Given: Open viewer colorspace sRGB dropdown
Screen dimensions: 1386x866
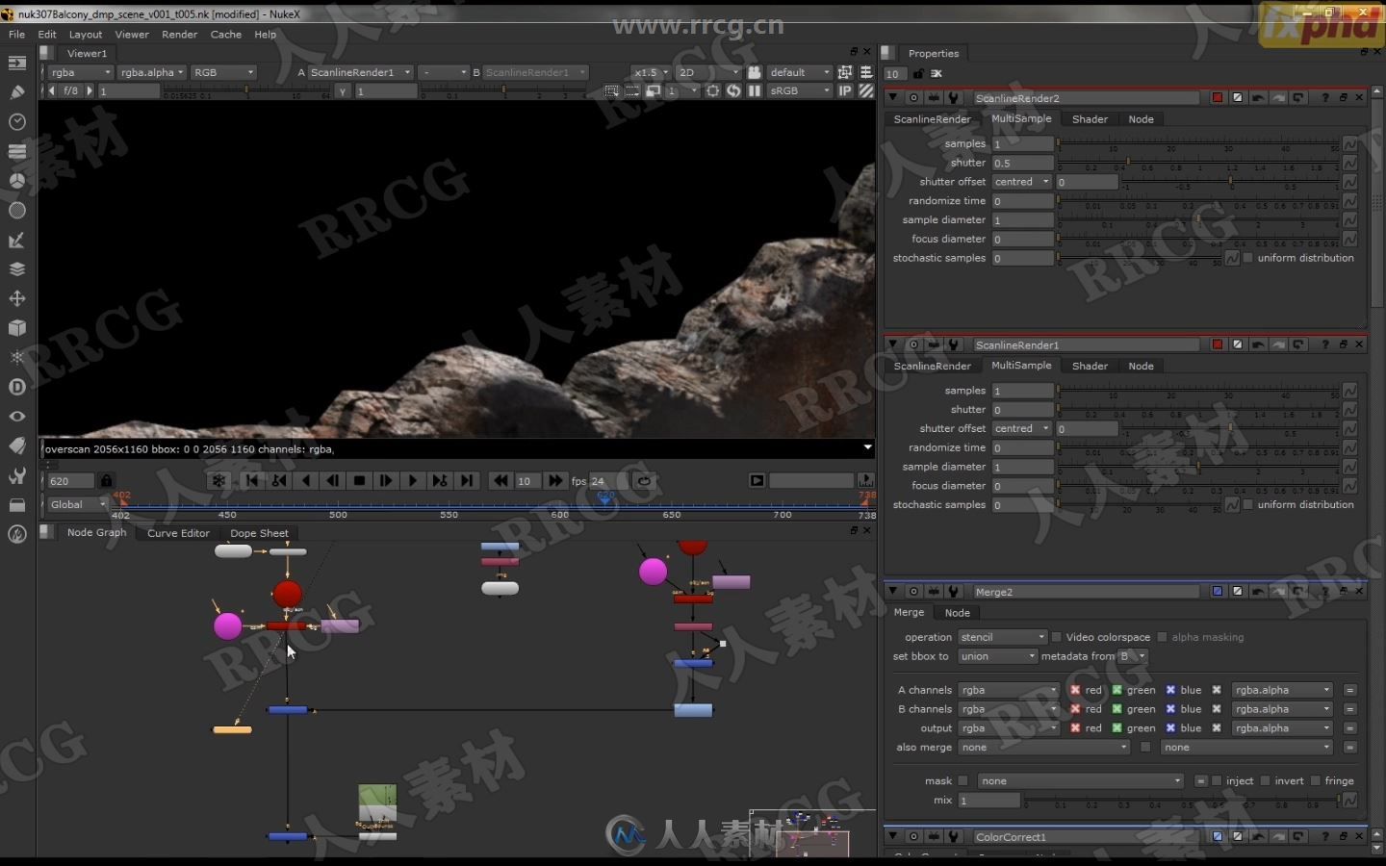Looking at the screenshot, I should (800, 90).
